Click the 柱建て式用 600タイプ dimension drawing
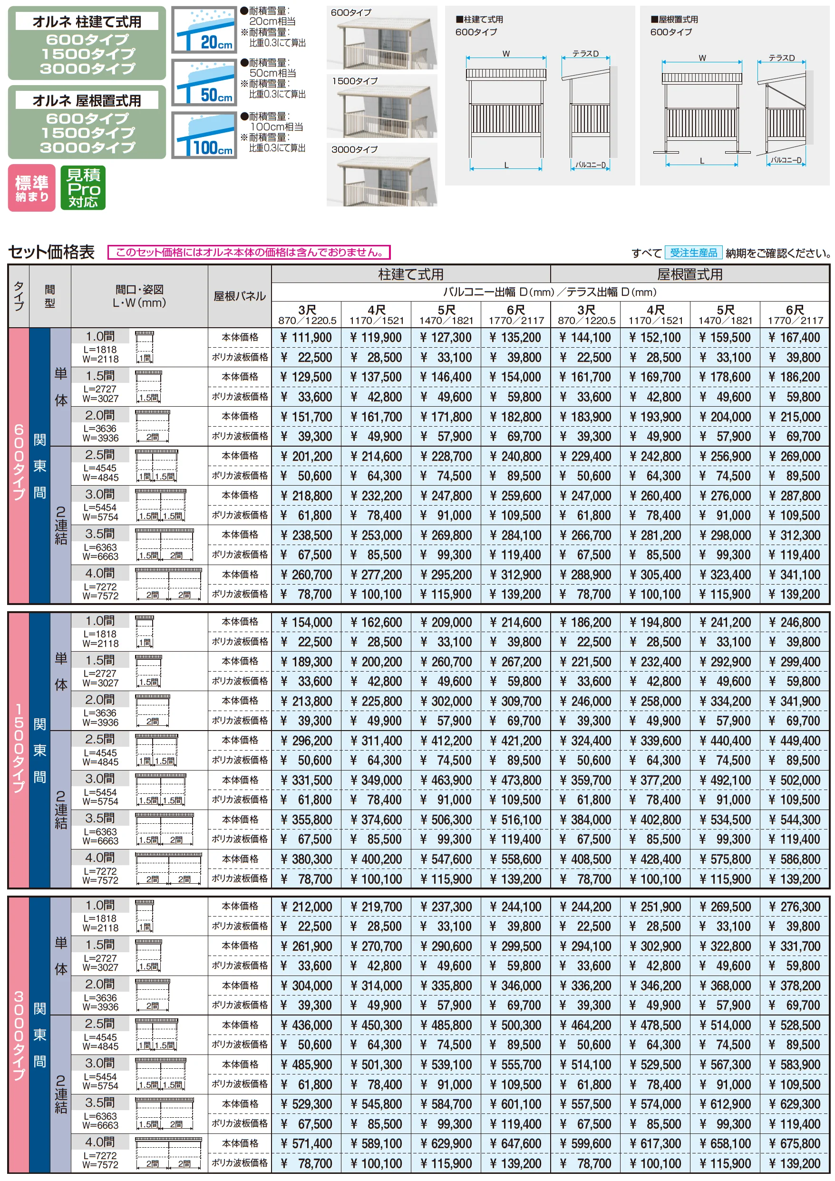This screenshot has width=835, height=1181. [x=540, y=96]
